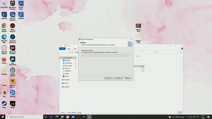
Task: Click Explorer's Back navigation arrow
Action: 61,52
